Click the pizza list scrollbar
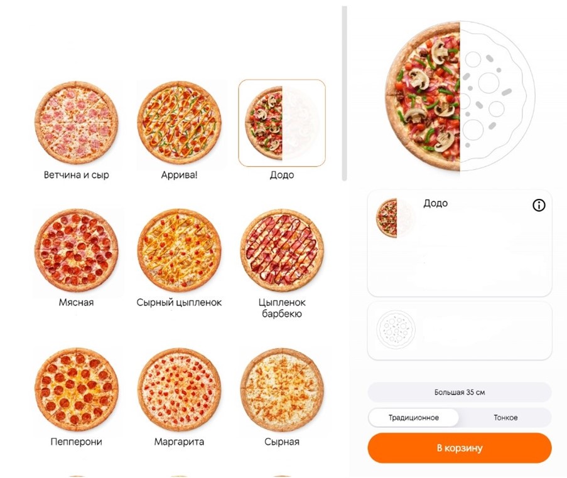The width and height of the screenshot is (567, 478). (x=344, y=94)
